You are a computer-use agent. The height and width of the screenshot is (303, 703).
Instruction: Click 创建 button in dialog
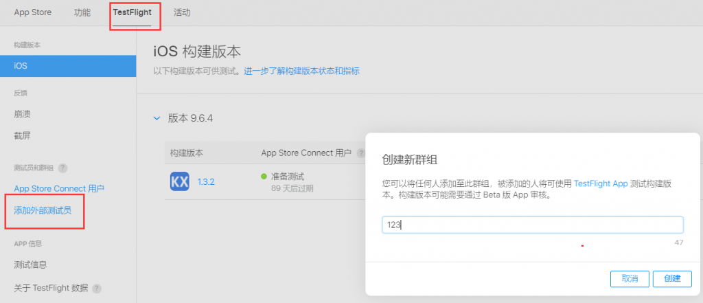tap(673, 279)
